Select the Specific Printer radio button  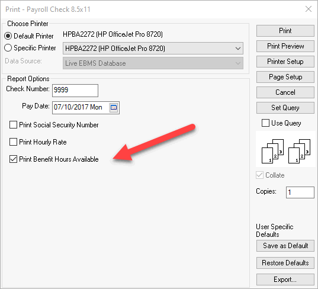pos(8,48)
